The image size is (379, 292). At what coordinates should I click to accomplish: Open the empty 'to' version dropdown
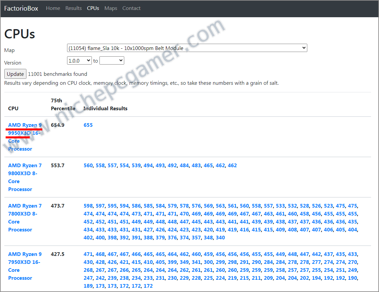tap(112, 61)
